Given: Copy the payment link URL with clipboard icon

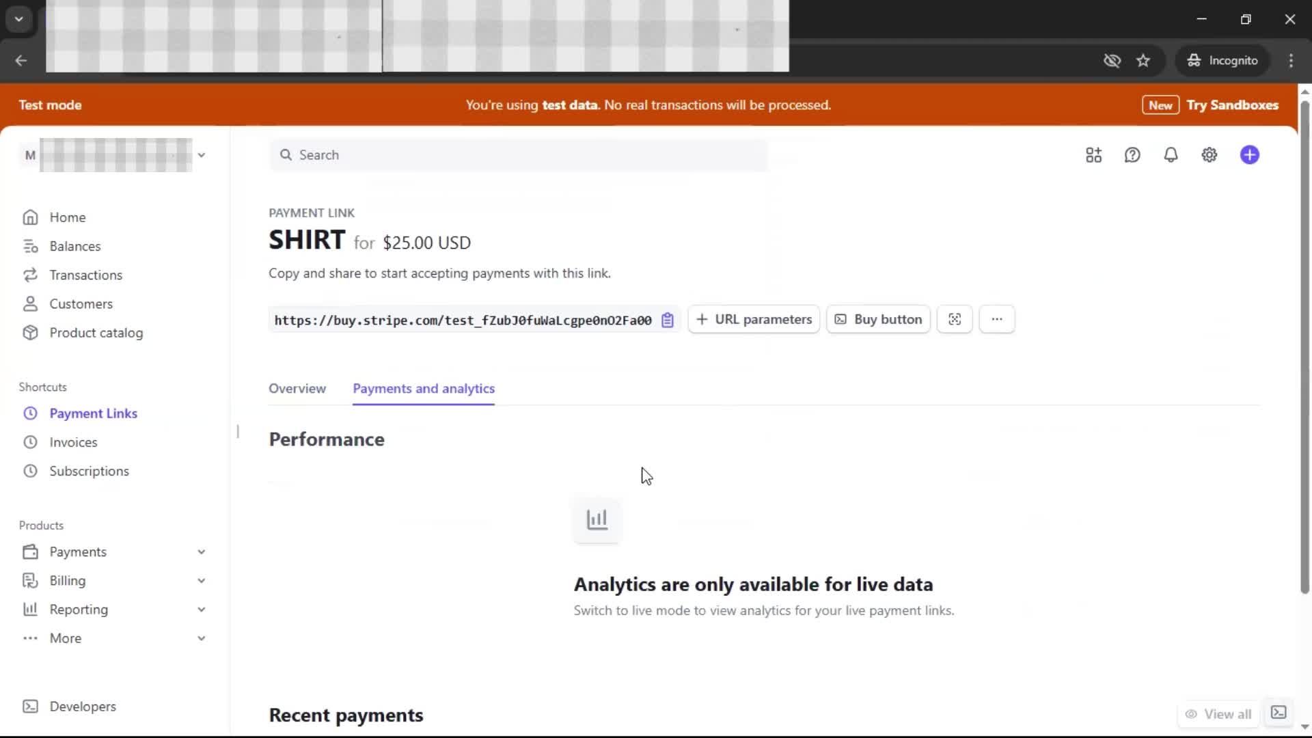Looking at the screenshot, I should click(x=668, y=320).
